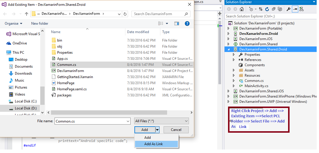The width and height of the screenshot is (319, 153).
Task: Toggle the Show All Files icon
Action: (280, 9)
